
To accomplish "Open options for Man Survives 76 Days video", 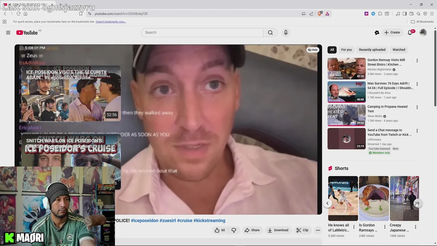I will (x=417, y=84).
